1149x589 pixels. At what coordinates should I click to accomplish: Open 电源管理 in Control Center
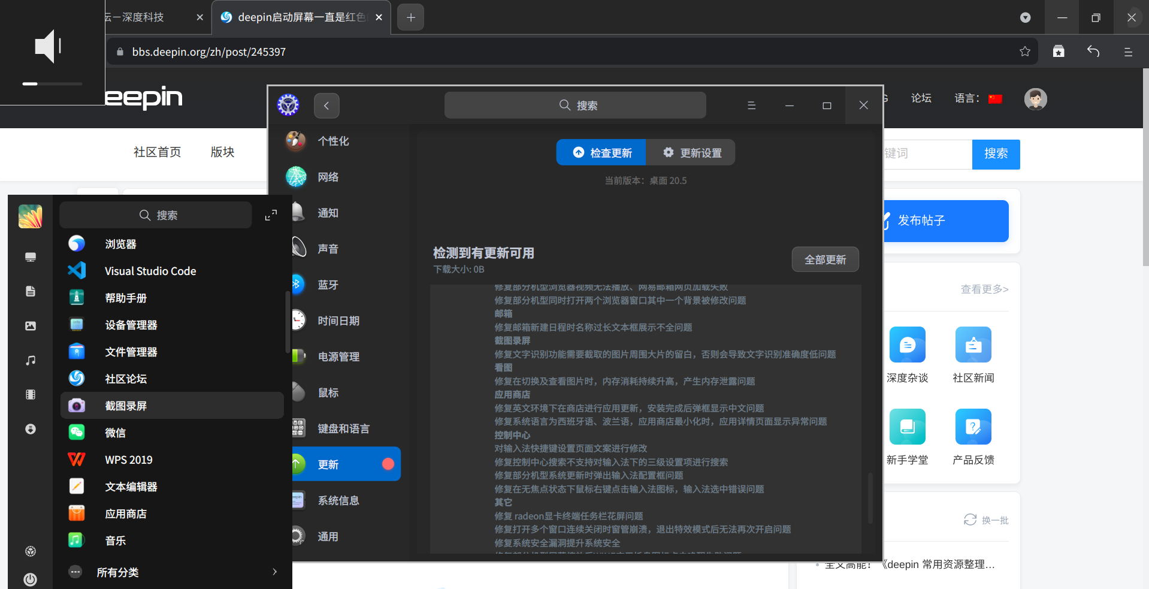(x=338, y=357)
